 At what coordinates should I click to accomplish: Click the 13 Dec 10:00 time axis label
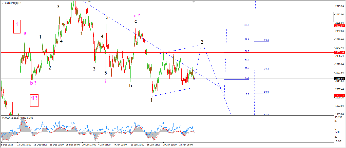(x=24, y=145)
